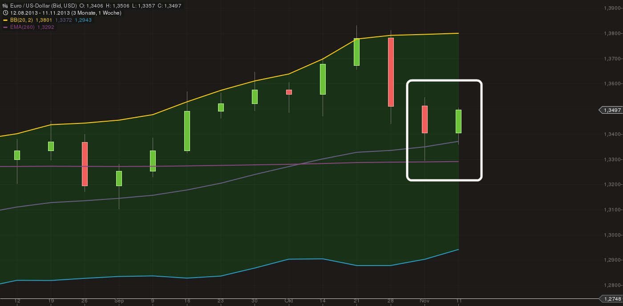
Task: Select the green candle inside the highlight box
Action: coord(459,120)
